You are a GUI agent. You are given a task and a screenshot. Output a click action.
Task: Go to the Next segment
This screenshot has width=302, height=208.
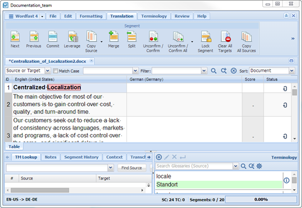[15, 39]
